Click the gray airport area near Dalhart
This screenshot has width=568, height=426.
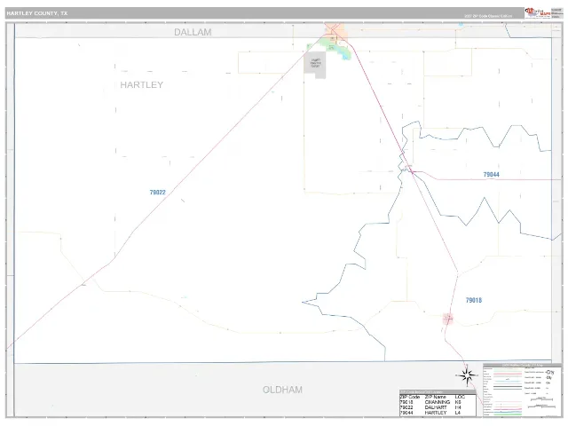click(315, 65)
